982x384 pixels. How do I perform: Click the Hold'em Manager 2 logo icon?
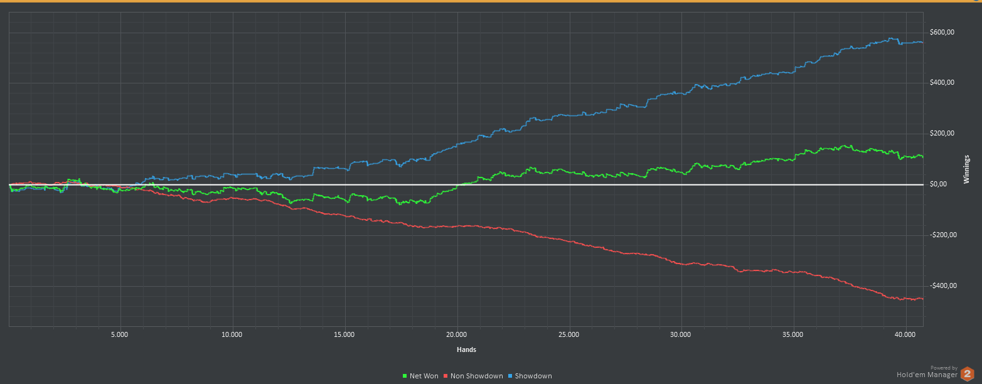pyautogui.click(x=967, y=375)
